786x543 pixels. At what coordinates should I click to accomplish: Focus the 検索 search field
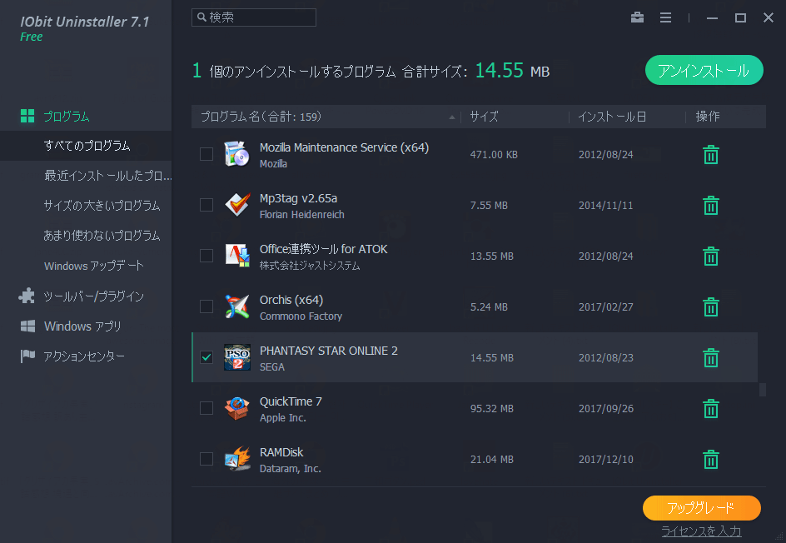pyautogui.click(x=254, y=17)
